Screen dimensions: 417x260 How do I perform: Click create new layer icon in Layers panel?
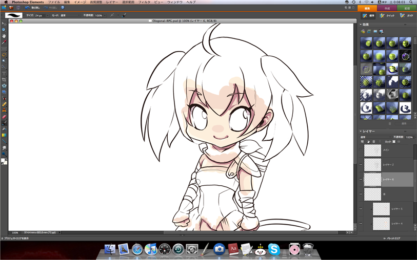coord(362,142)
